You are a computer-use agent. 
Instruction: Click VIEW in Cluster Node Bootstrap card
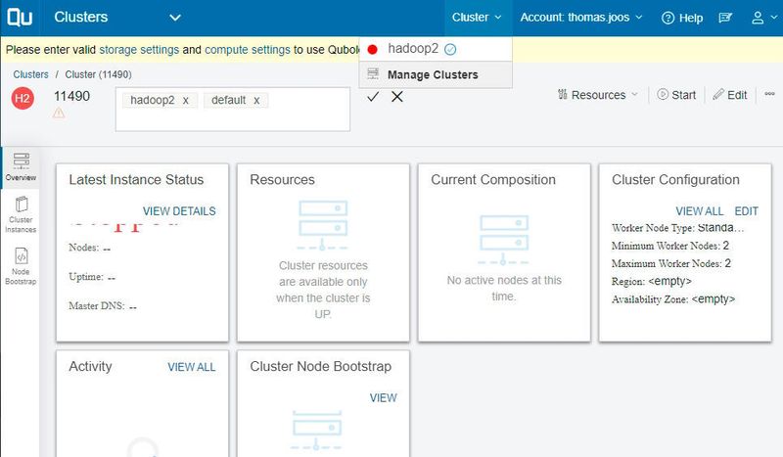[x=383, y=398]
